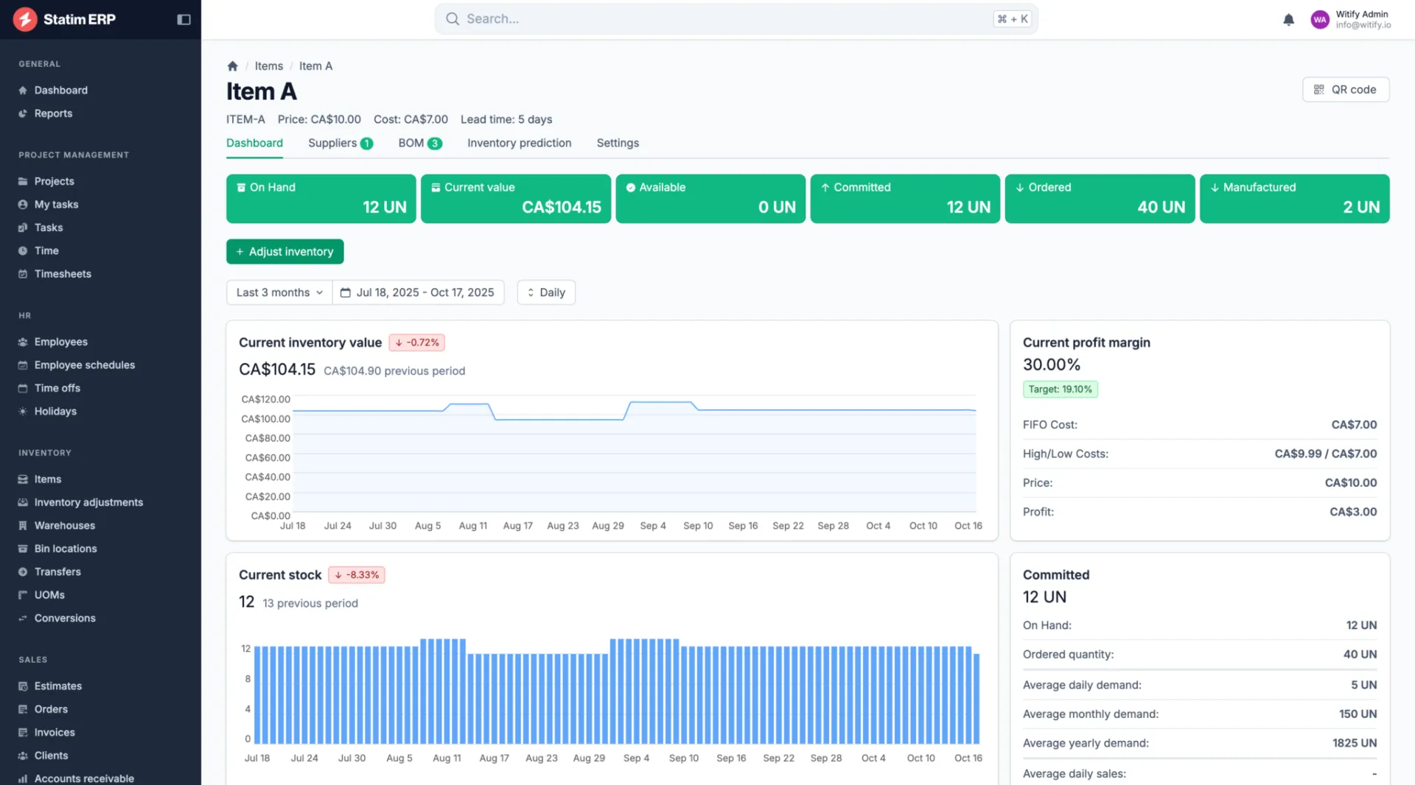Screen dimensions: 1415x785
Task: Click the ITEM-A SKU text
Action: coord(245,119)
